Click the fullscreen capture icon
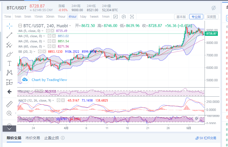228x147 pixels. (x=132, y=17)
